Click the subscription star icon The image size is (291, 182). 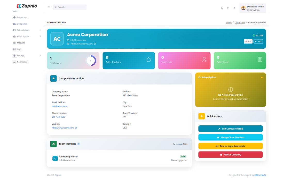[x=262, y=78]
